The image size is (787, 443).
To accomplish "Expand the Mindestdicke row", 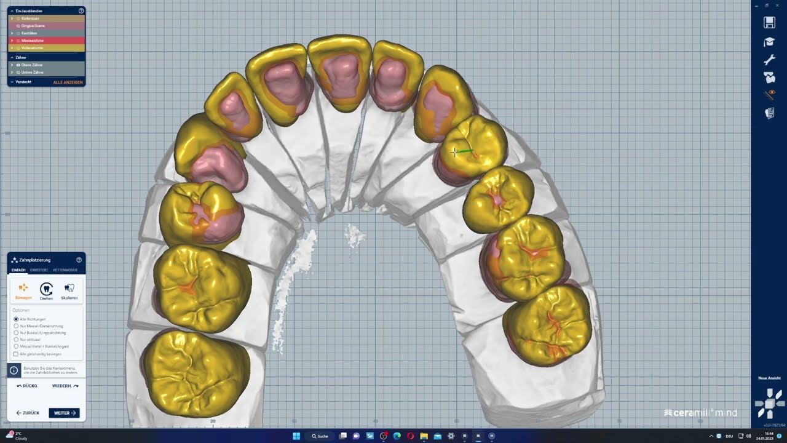I will [x=12, y=41].
